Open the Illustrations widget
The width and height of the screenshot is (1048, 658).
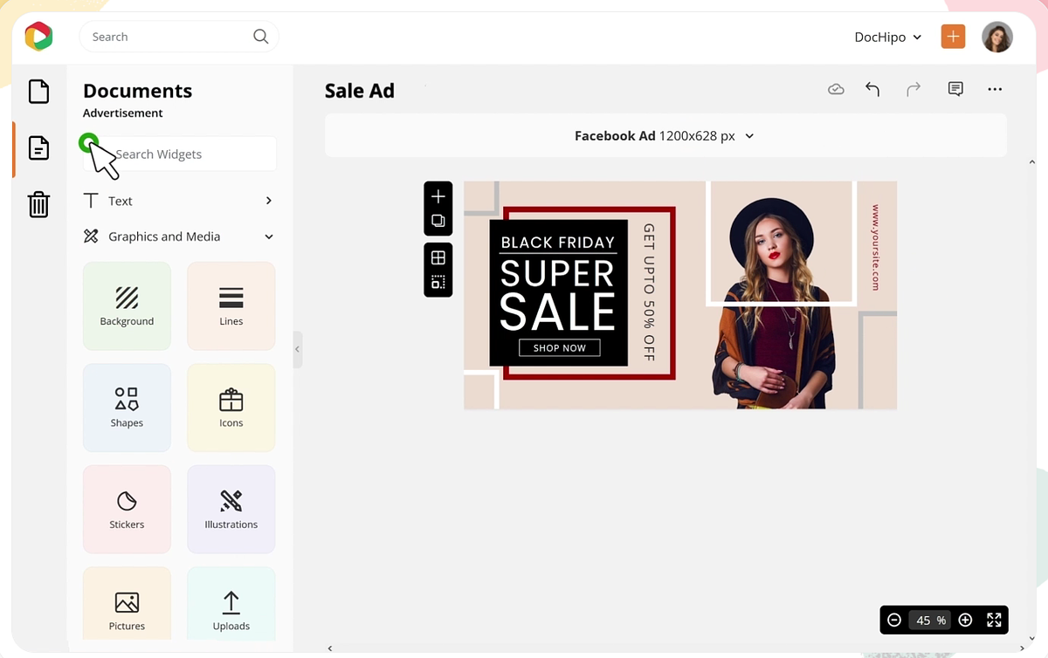click(231, 510)
